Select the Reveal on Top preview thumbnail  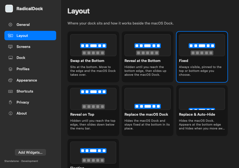click(93, 99)
